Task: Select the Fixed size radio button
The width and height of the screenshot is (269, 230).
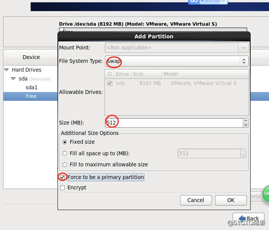Action: (x=65, y=142)
